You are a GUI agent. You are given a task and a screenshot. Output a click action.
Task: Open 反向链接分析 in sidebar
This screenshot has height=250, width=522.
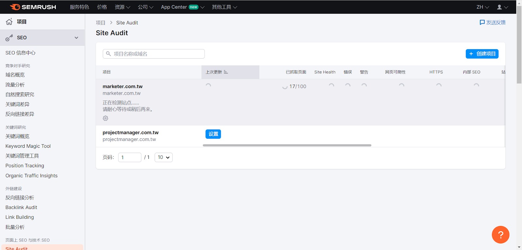20,198
